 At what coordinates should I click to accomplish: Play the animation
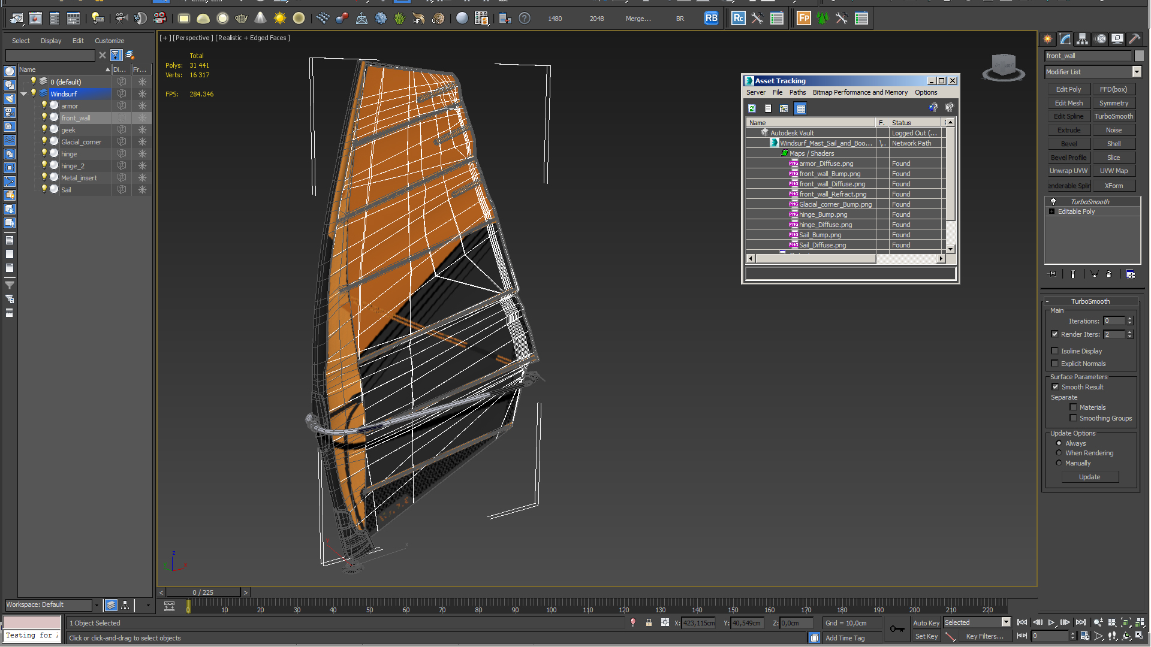click(1051, 623)
